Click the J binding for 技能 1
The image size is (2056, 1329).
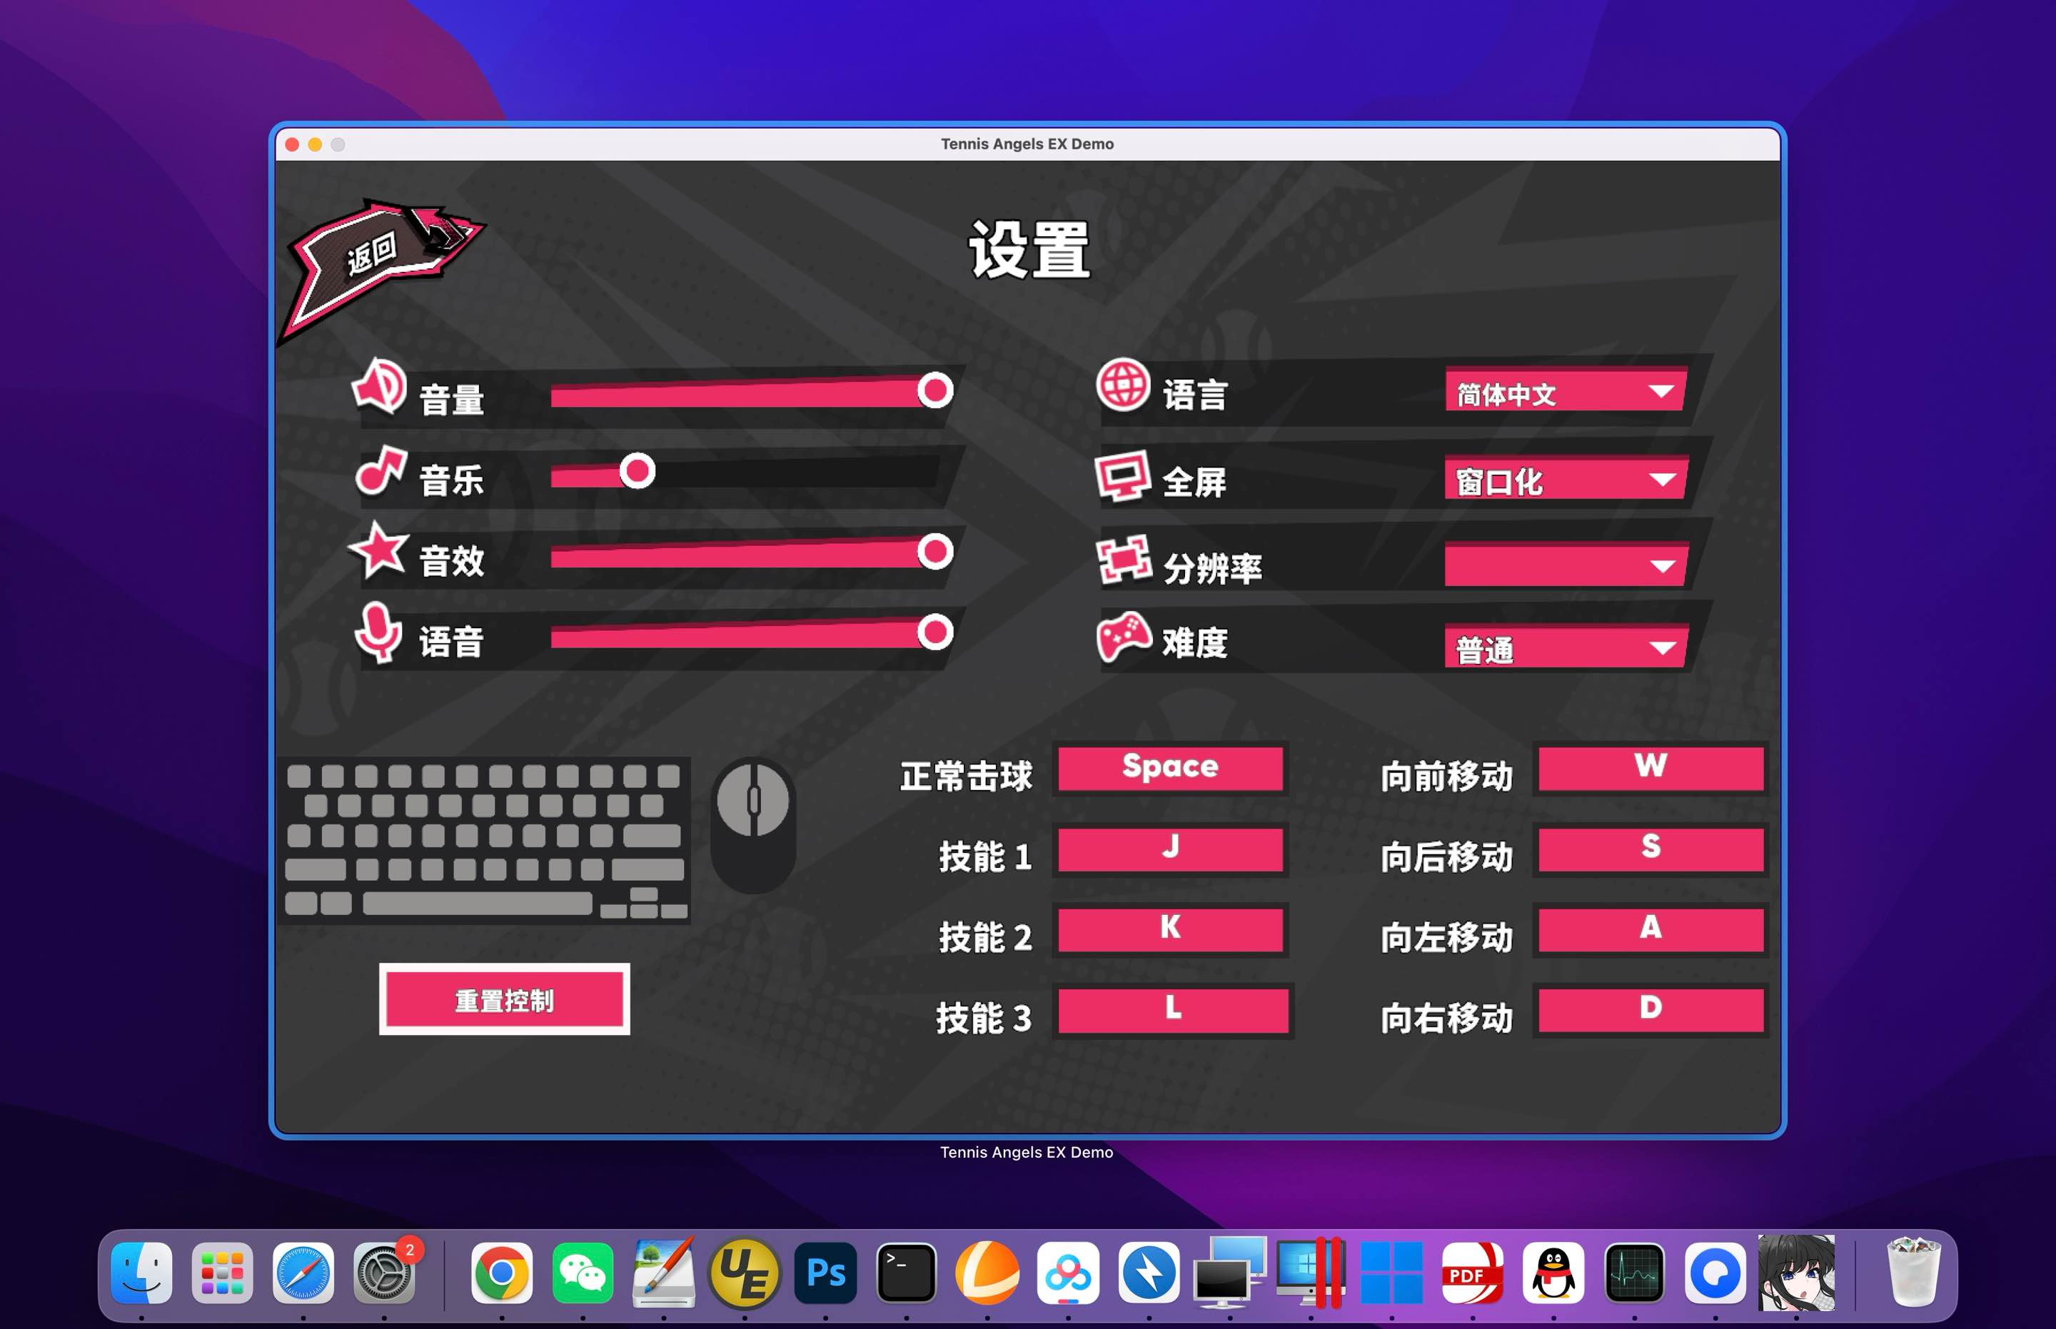point(1169,849)
